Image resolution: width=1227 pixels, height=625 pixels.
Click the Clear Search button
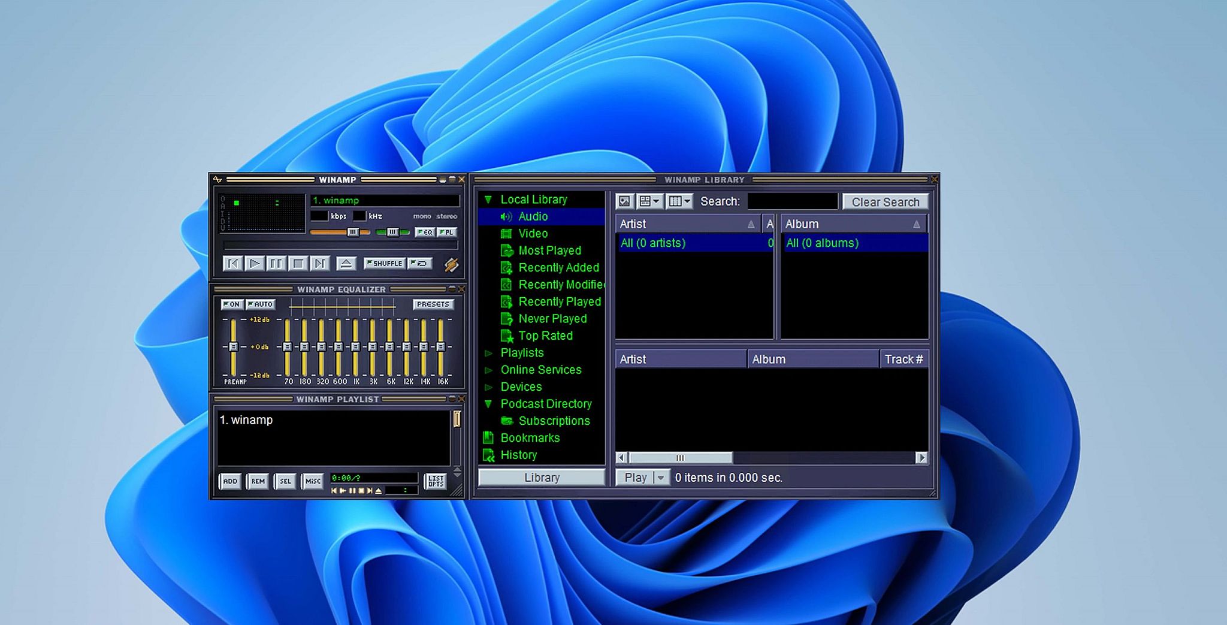click(886, 202)
